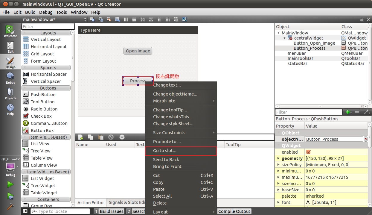
Task: Open the QT_G...enCV kit selector
Action: pos(10,166)
